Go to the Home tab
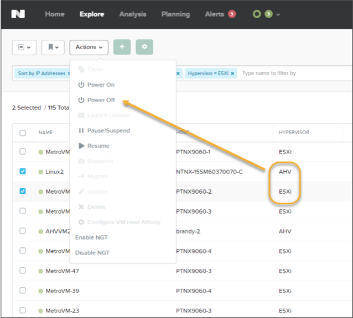 55,14
